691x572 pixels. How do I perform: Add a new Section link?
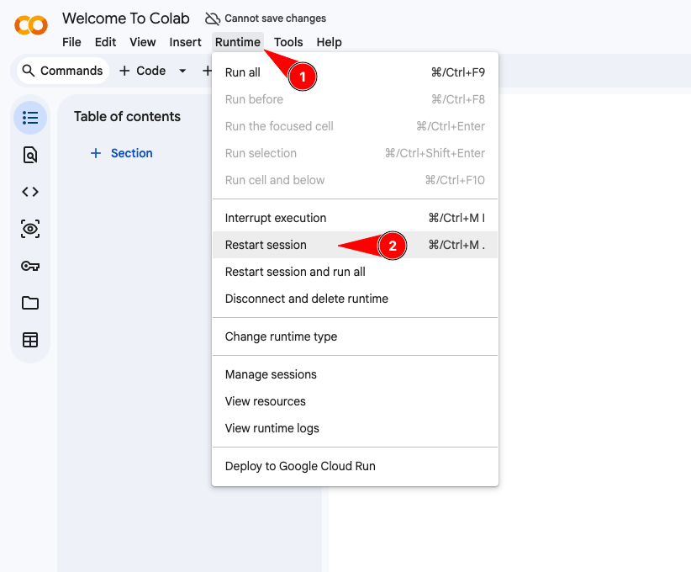pyautogui.click(x=121, y=153)
